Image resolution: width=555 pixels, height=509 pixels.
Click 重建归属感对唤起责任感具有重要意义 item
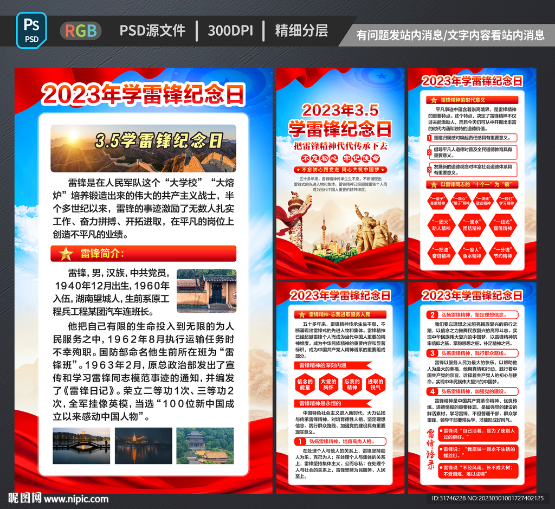tap(472, 138)
